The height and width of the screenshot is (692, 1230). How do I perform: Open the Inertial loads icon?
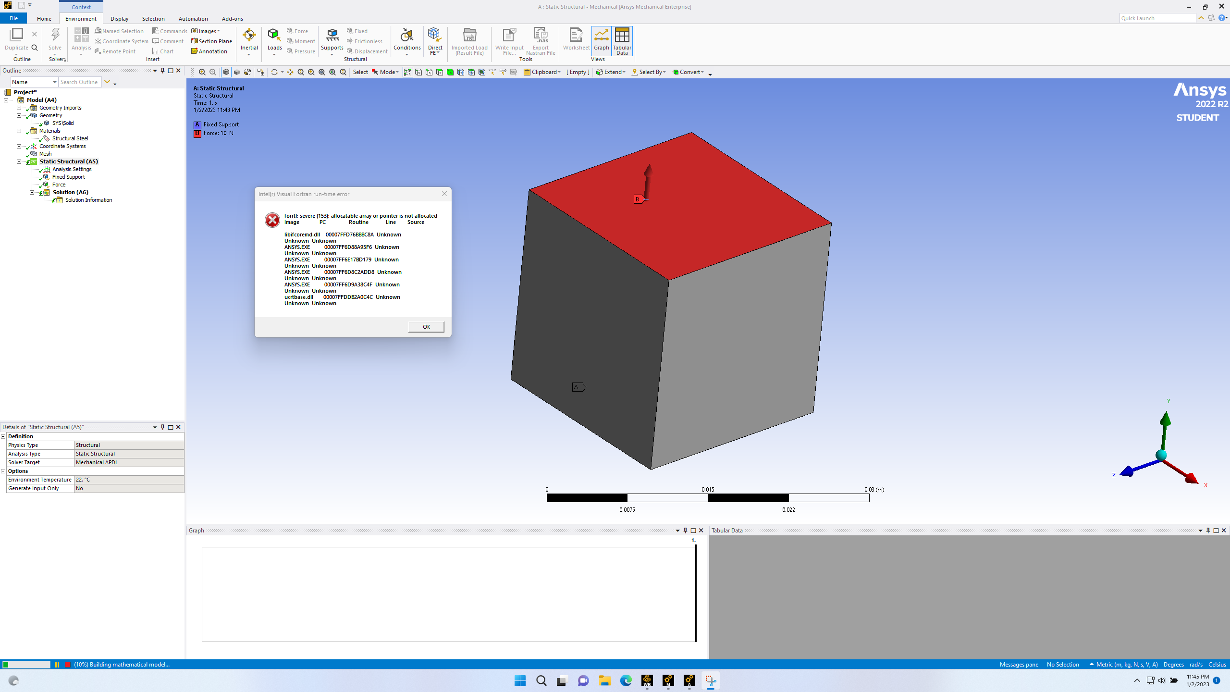tap(249, 35)
